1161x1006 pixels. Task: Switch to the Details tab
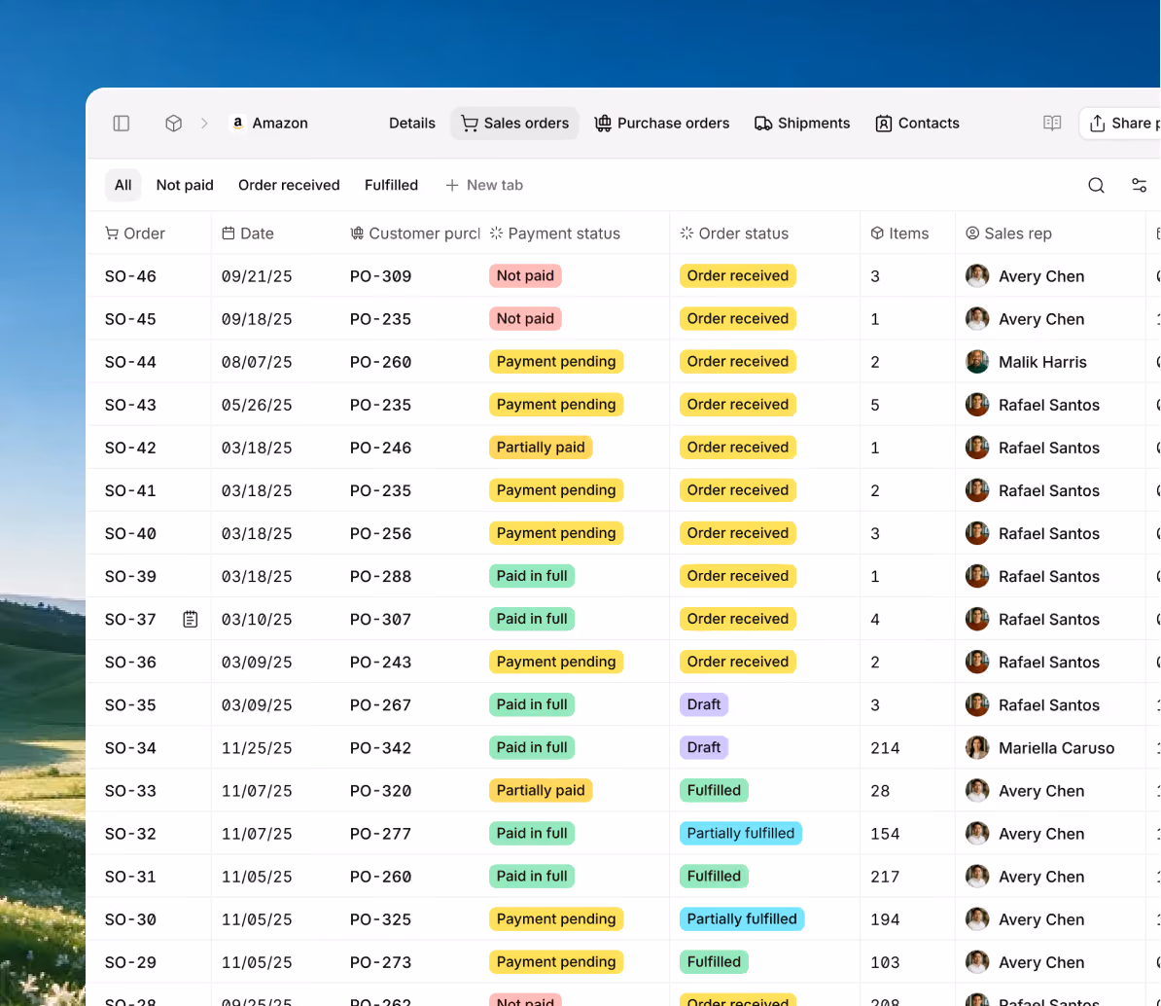tap(411, 123)
